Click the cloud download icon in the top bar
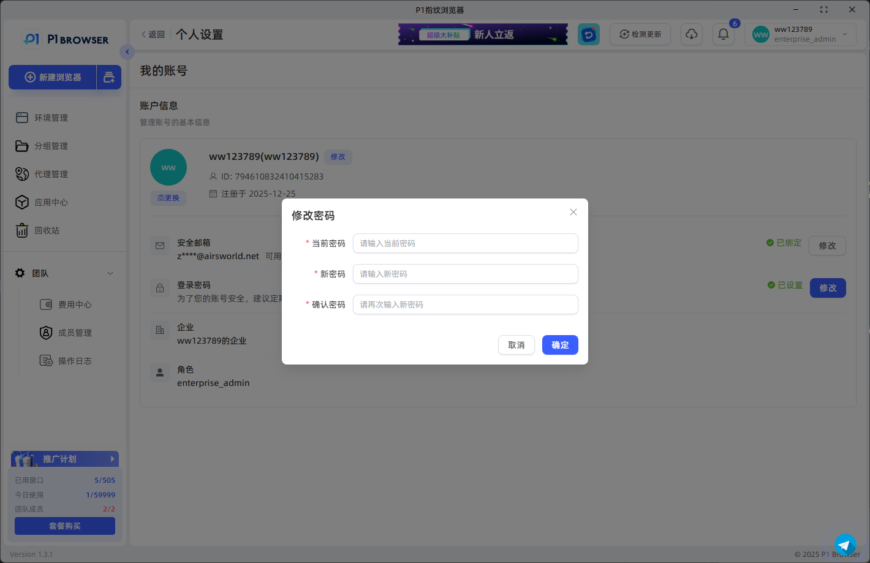 coord(692,34)
